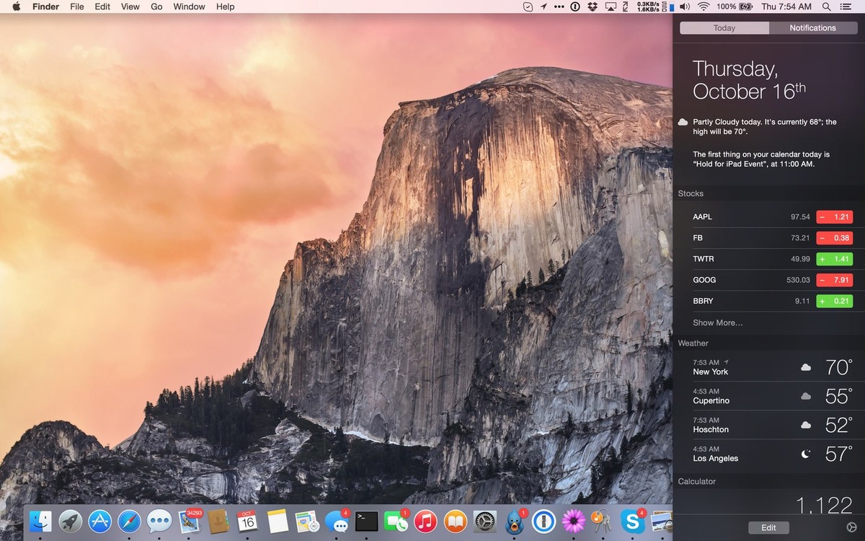Toggle AAPL change badge 1.21
Screen dimensions: 865x541
click(x=834, y=217)
